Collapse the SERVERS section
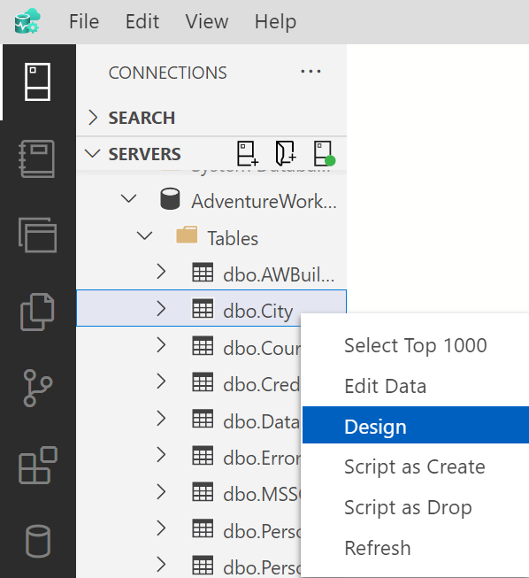529x578 pixels. pos(93,154)
